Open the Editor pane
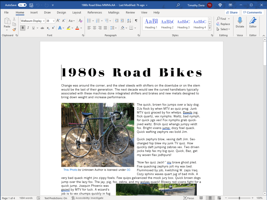This screenshot has height=200, width=267. click(253, 22)
